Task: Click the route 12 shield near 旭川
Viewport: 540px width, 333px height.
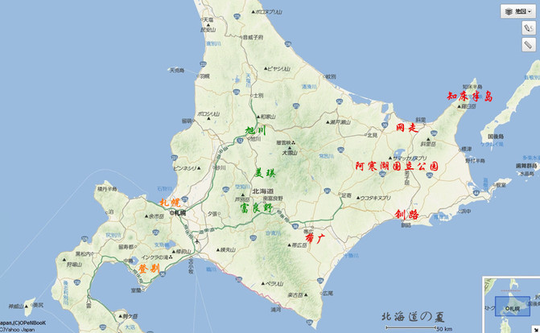Action: click(x=240, y=141)
